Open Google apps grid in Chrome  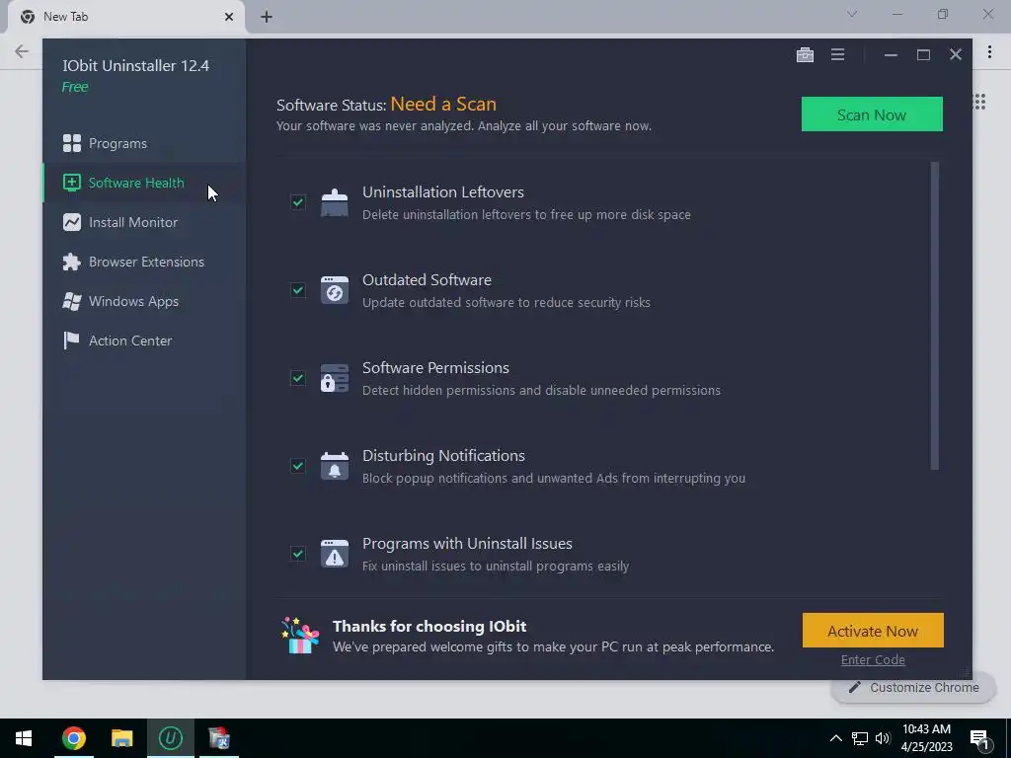[979, 102]
